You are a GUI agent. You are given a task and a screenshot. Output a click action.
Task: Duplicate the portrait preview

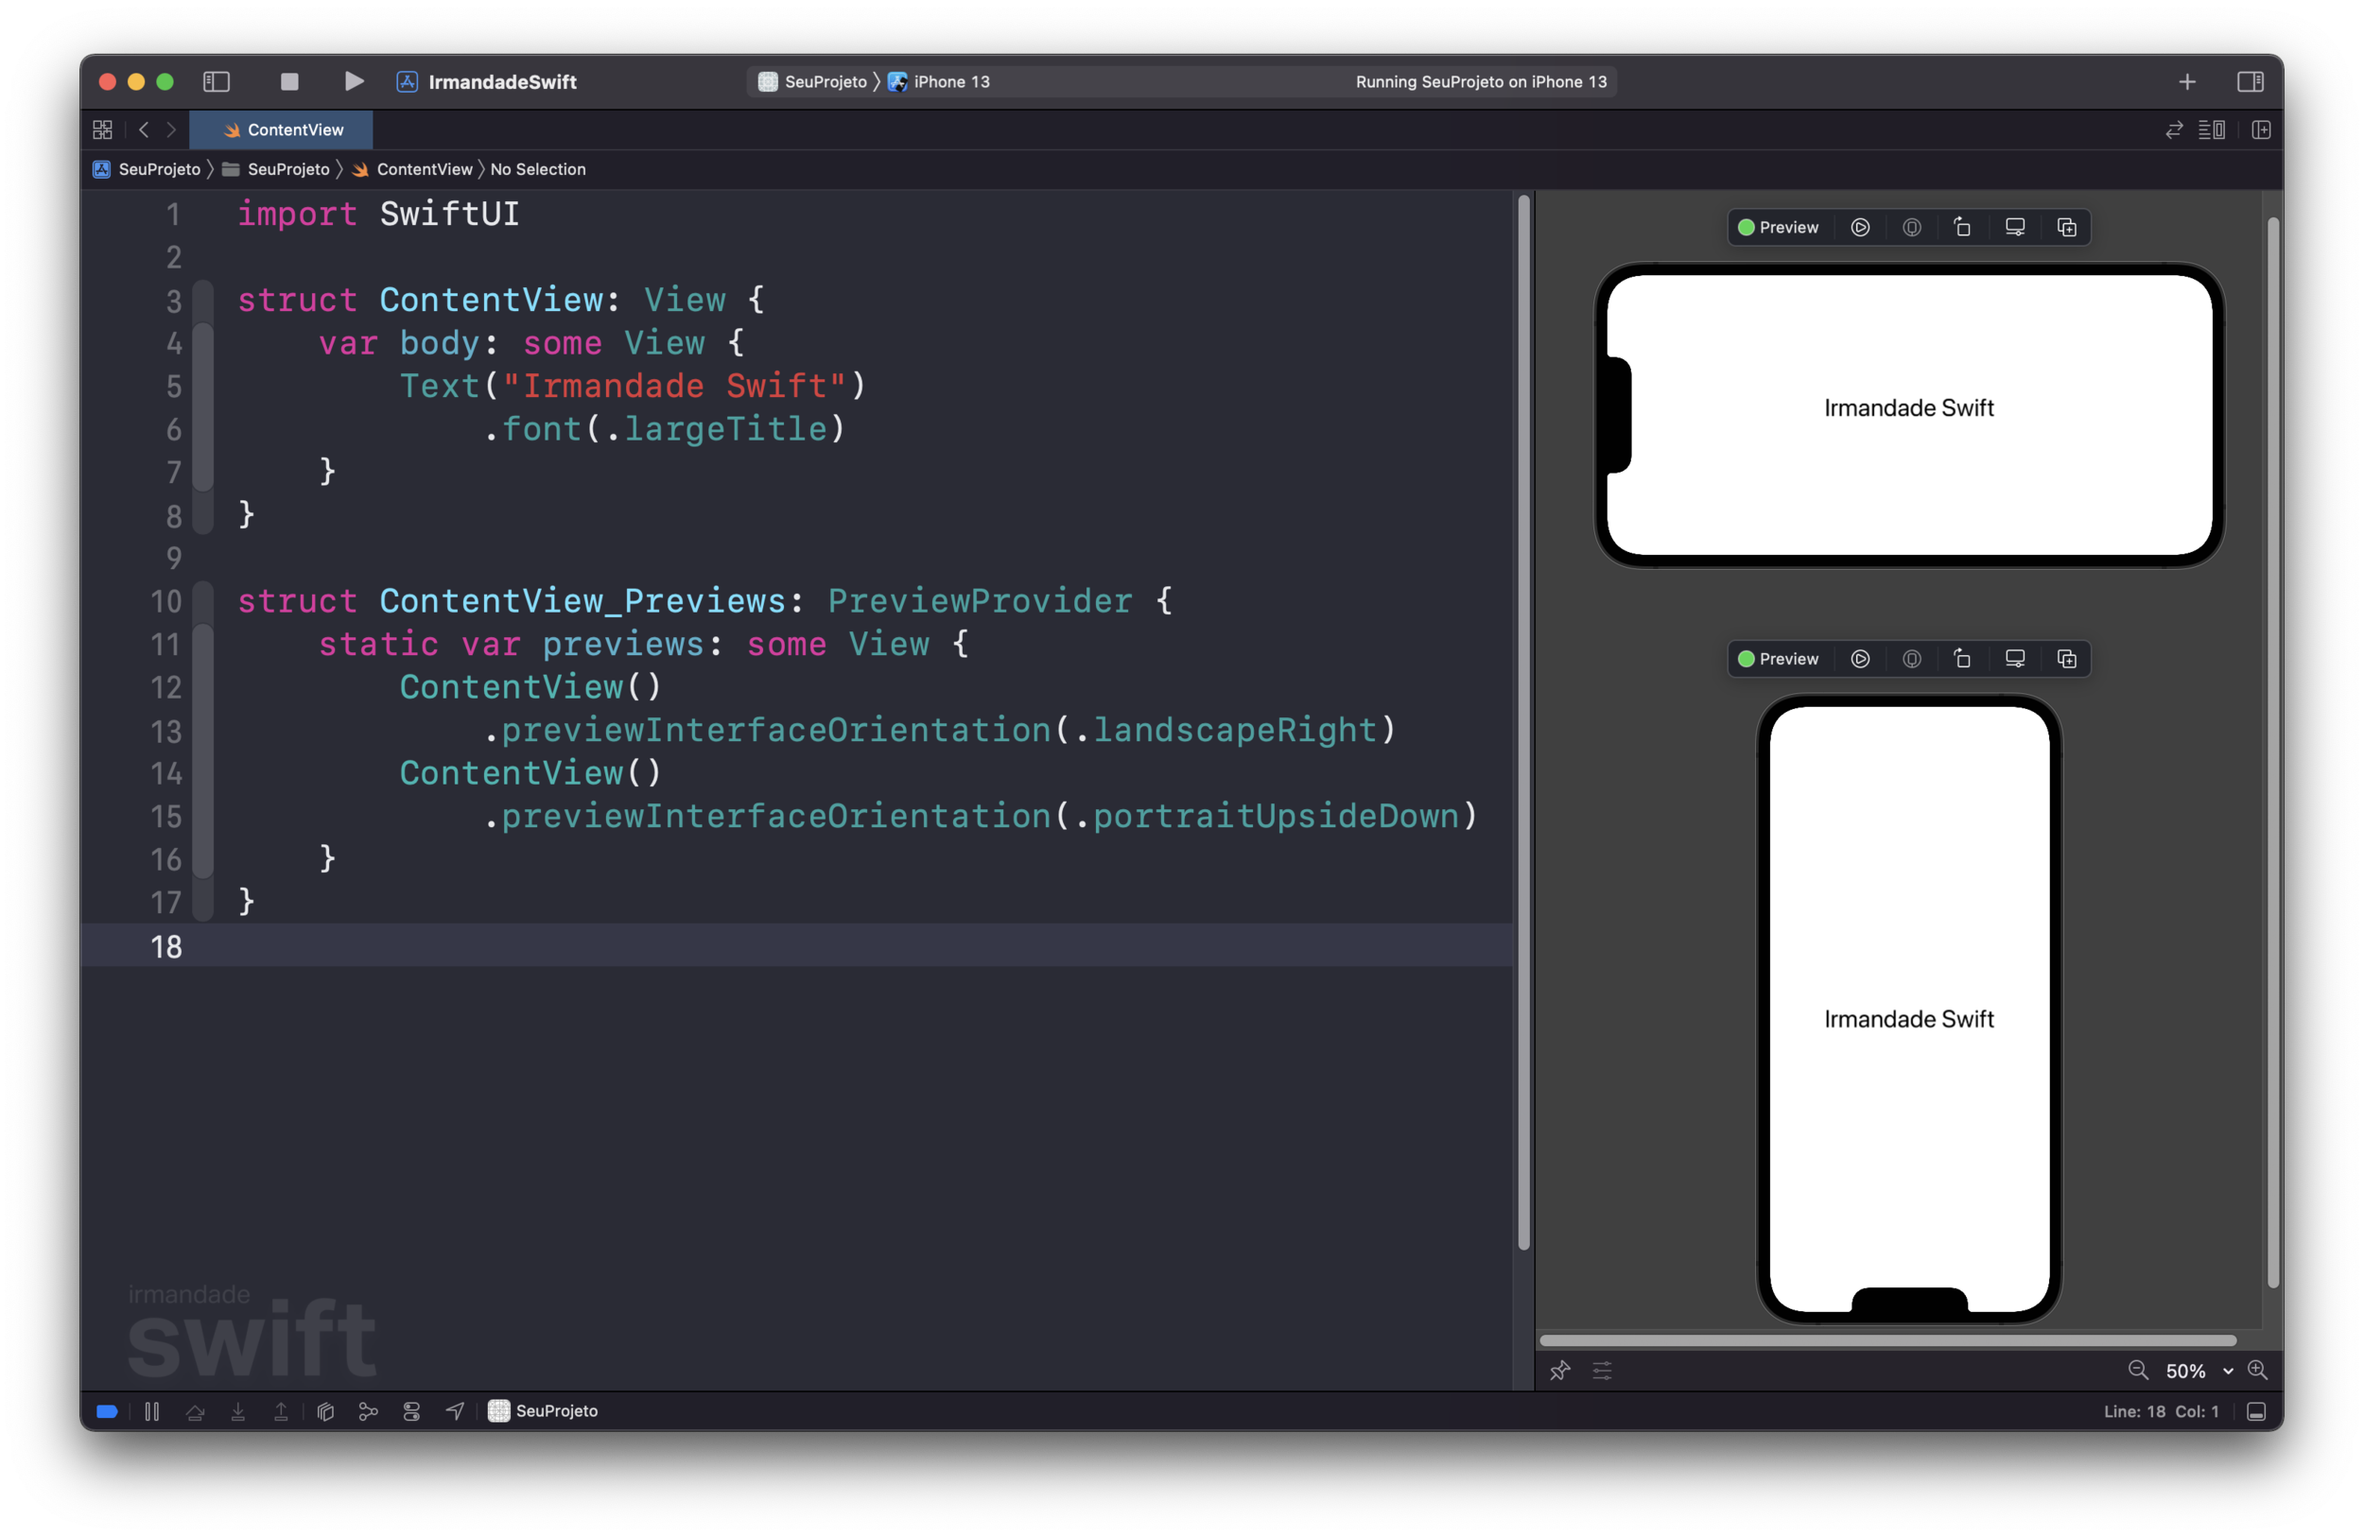[x=2067, y=659]
